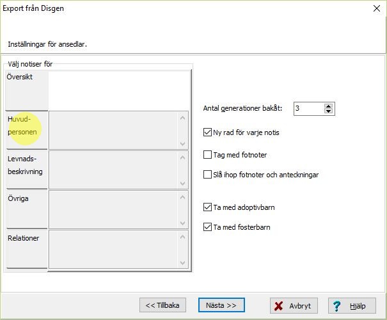This screenshot has height=320, width=387.
Task: Click down arrow in Huvud-personen list scrollbar
Action: click(183, 144)
